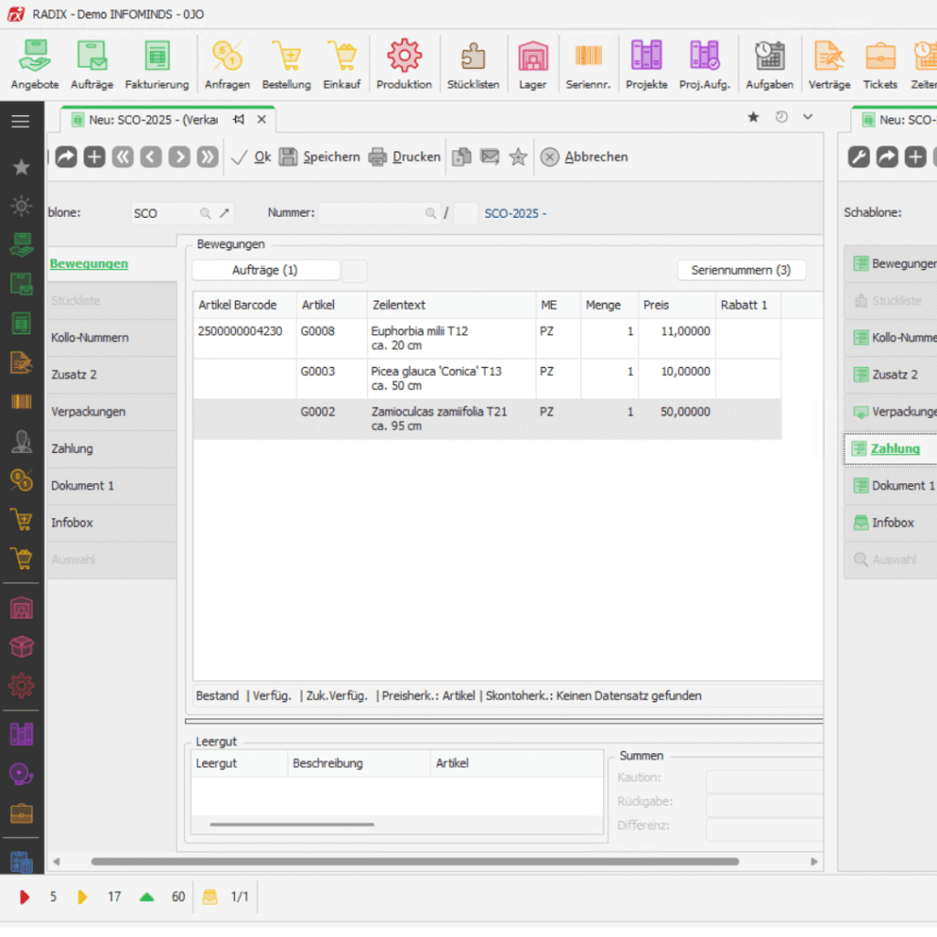The image size is (937, 937).
Task: Select the Zamioculcas zamiifolia T21 row
Action: point(487,419)
